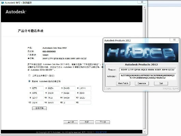Click activation code field 15

[69, 103]
